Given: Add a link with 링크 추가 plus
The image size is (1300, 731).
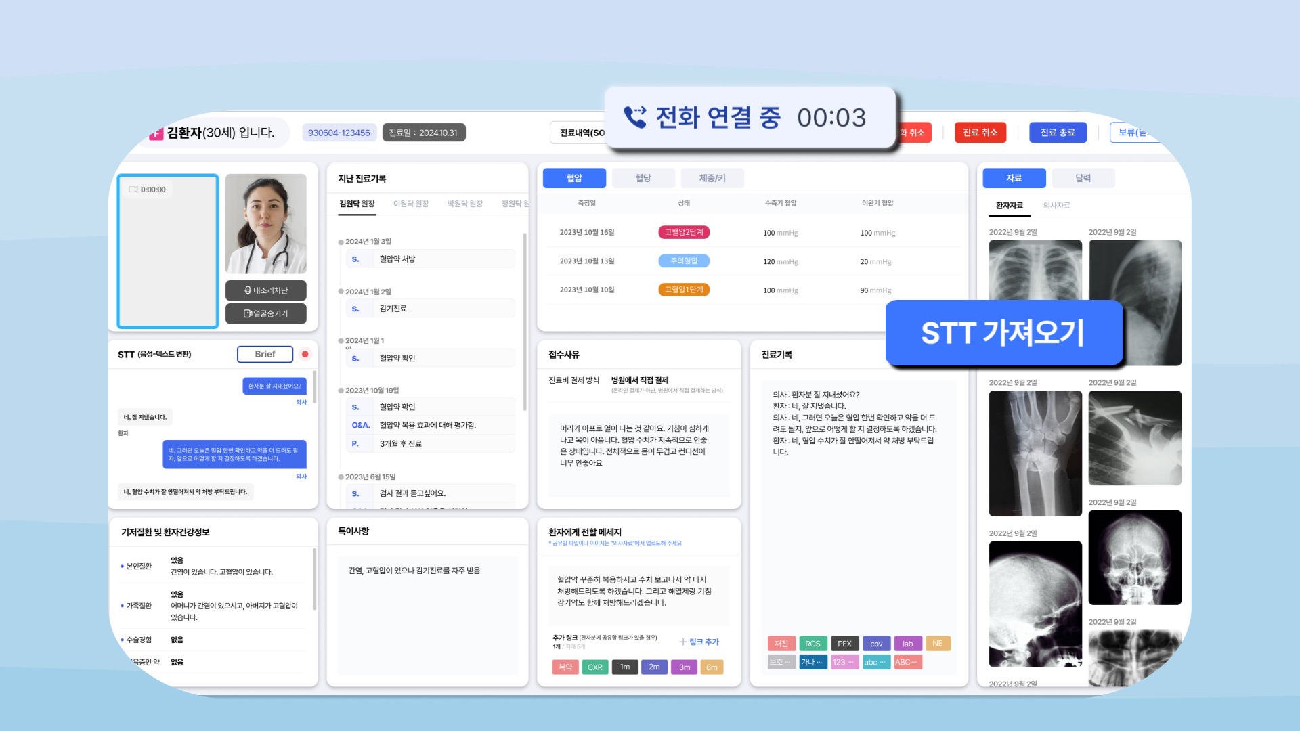Looking at the screenshot, I should click(699, 642).
